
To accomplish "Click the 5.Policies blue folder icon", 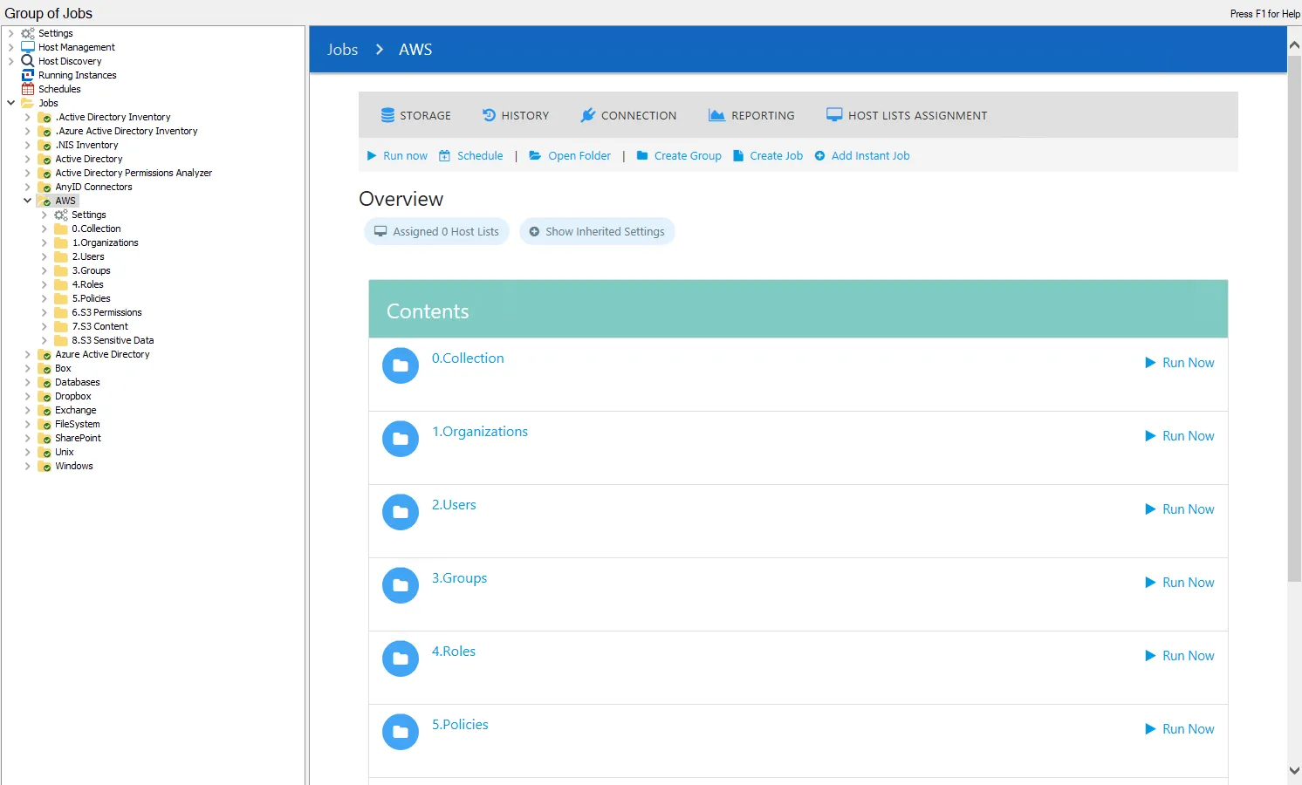I will tap(401, 732).
